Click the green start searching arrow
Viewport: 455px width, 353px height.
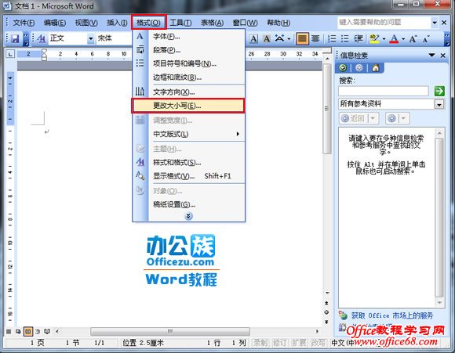point(439,91)
